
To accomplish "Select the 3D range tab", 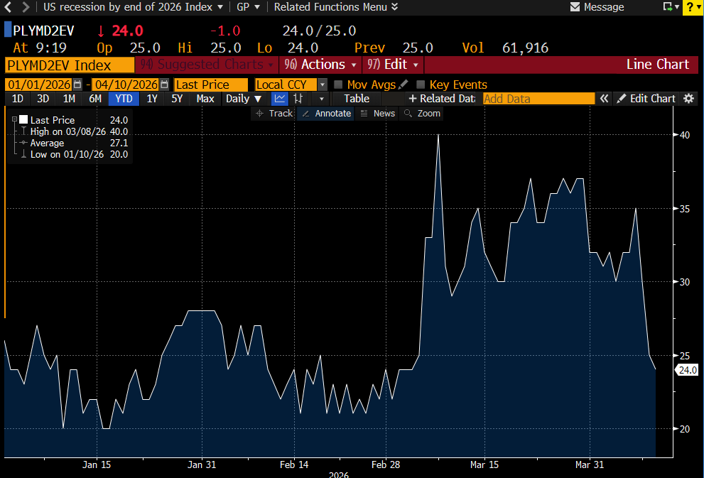I will pyautogui.click(x=43, y=98).
